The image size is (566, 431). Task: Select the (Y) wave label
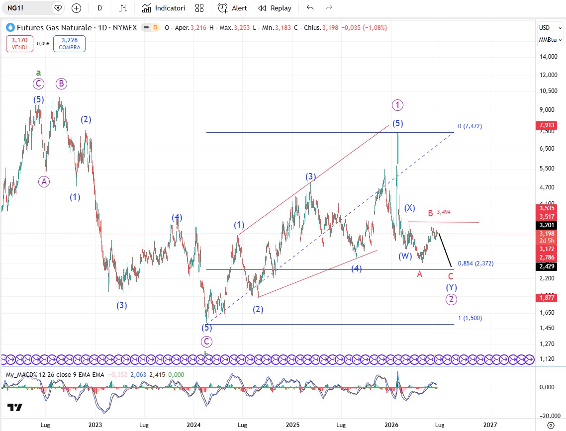point(451,287)
